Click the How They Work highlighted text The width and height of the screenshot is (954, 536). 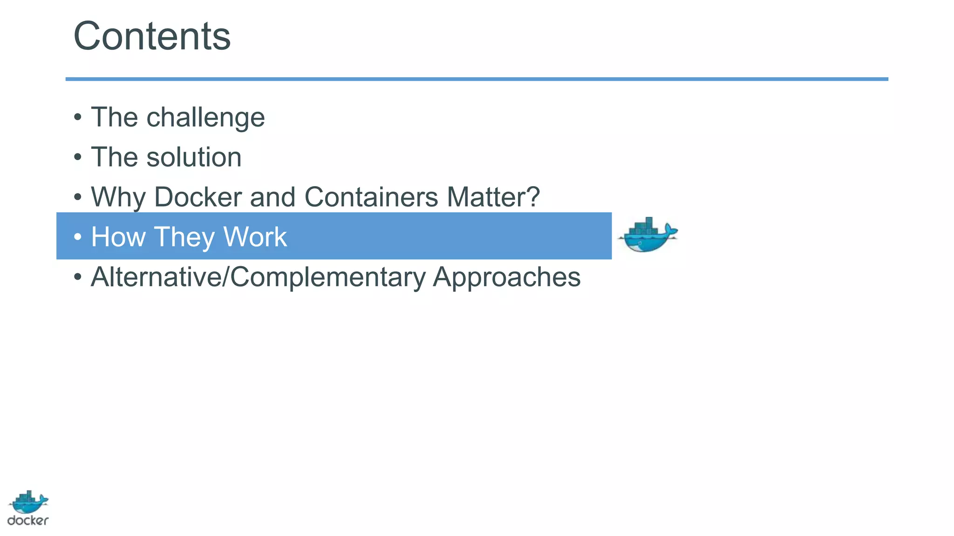[x=189, y=237]
